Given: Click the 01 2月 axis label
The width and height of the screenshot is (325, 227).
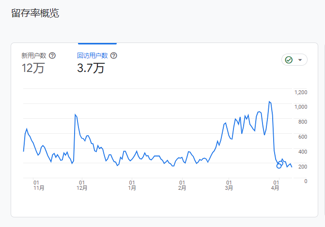Looking at the screenshot, I should tap(182, 185).
